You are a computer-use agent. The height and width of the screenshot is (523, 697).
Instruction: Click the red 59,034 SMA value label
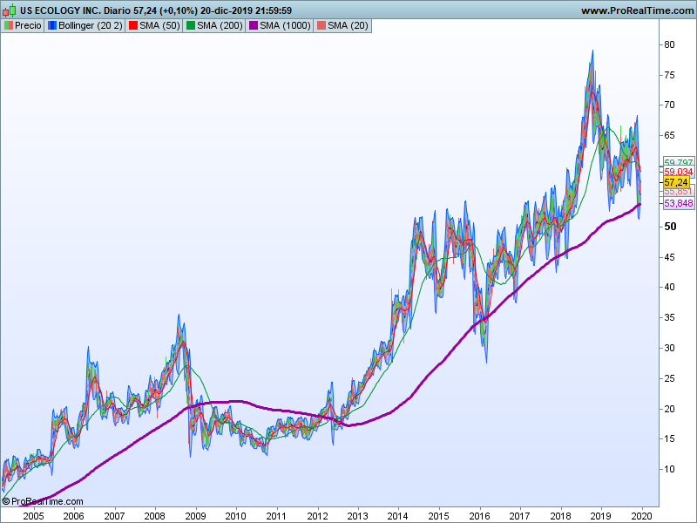(679, 172)
